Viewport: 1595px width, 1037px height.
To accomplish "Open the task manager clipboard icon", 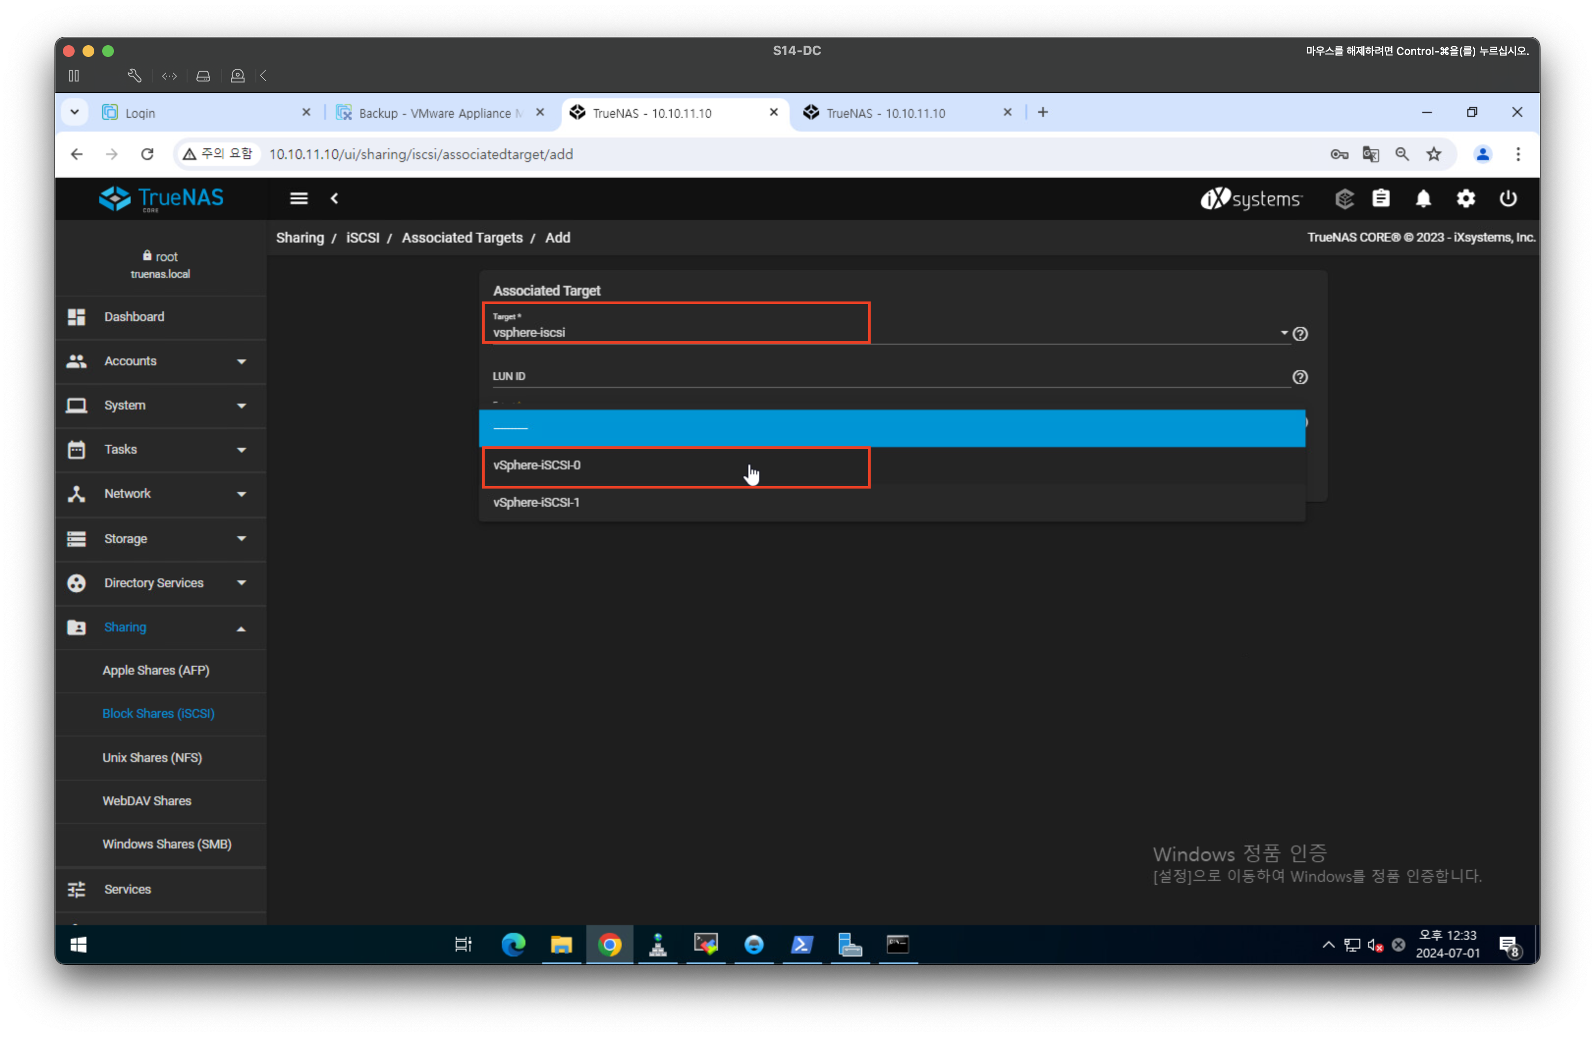I will coord(1380,198).
